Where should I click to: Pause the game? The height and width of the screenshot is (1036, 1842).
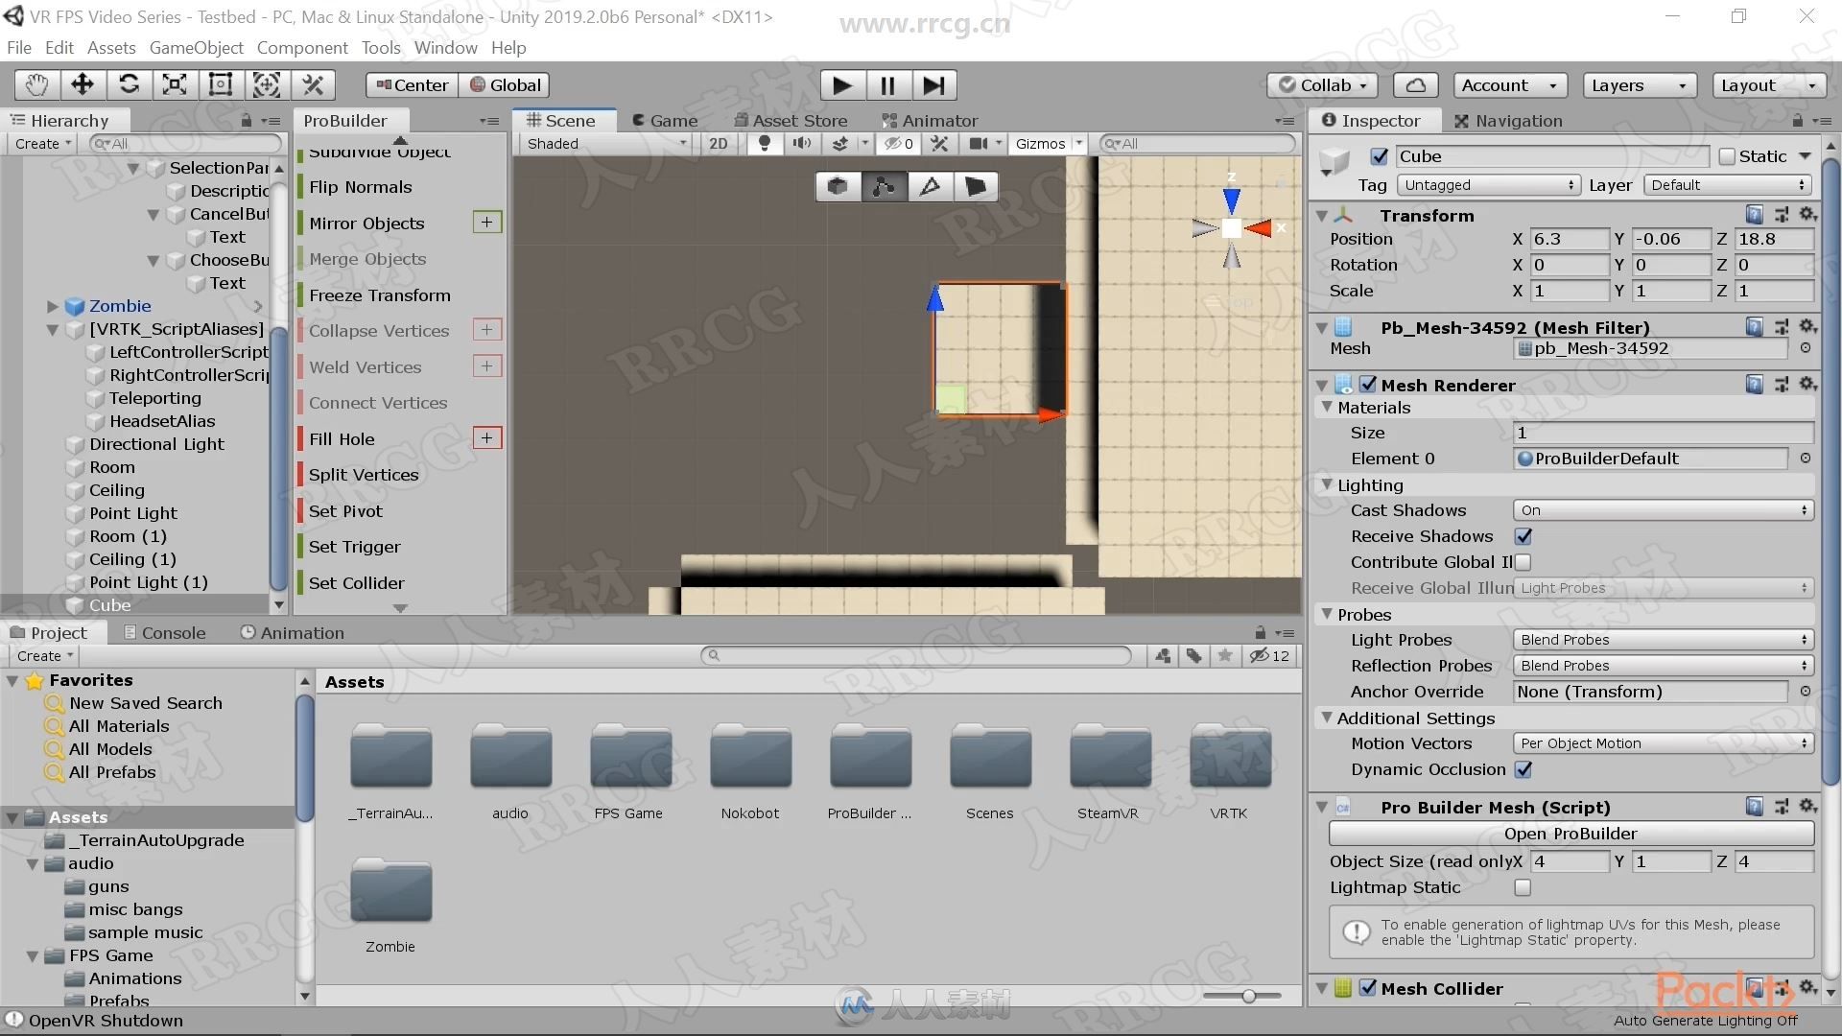click(888, 85)
